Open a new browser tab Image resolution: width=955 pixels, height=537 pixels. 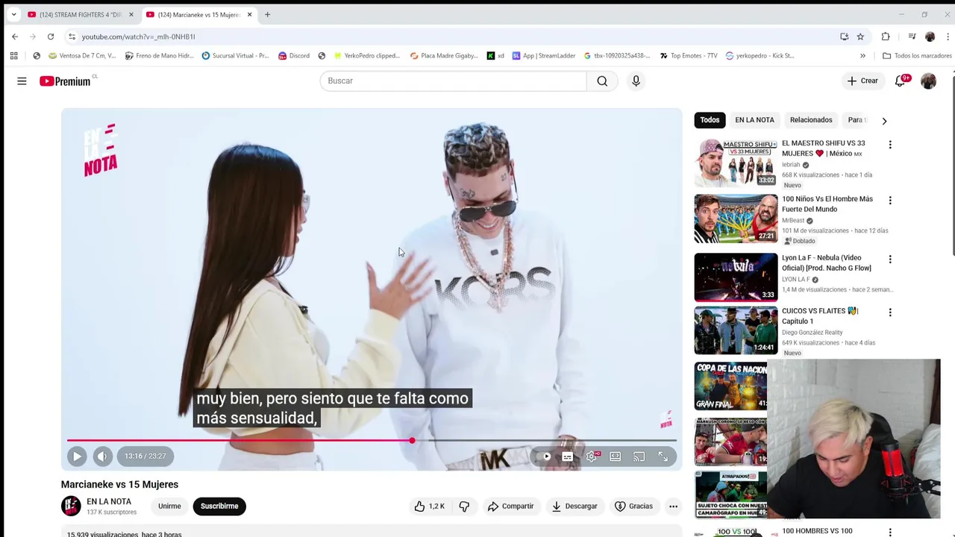[x=267, y=14]
